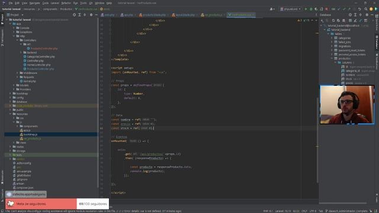Image resolution: width=379 pixels, height=213 pixels.
Task: Run with coverage using the shield icon
Action: pyautogui.click(x=316, y=9)
